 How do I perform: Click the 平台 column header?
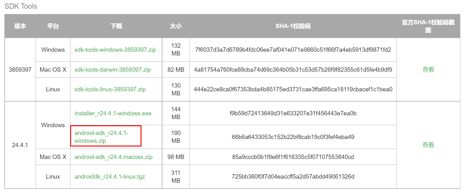point(53,26)
